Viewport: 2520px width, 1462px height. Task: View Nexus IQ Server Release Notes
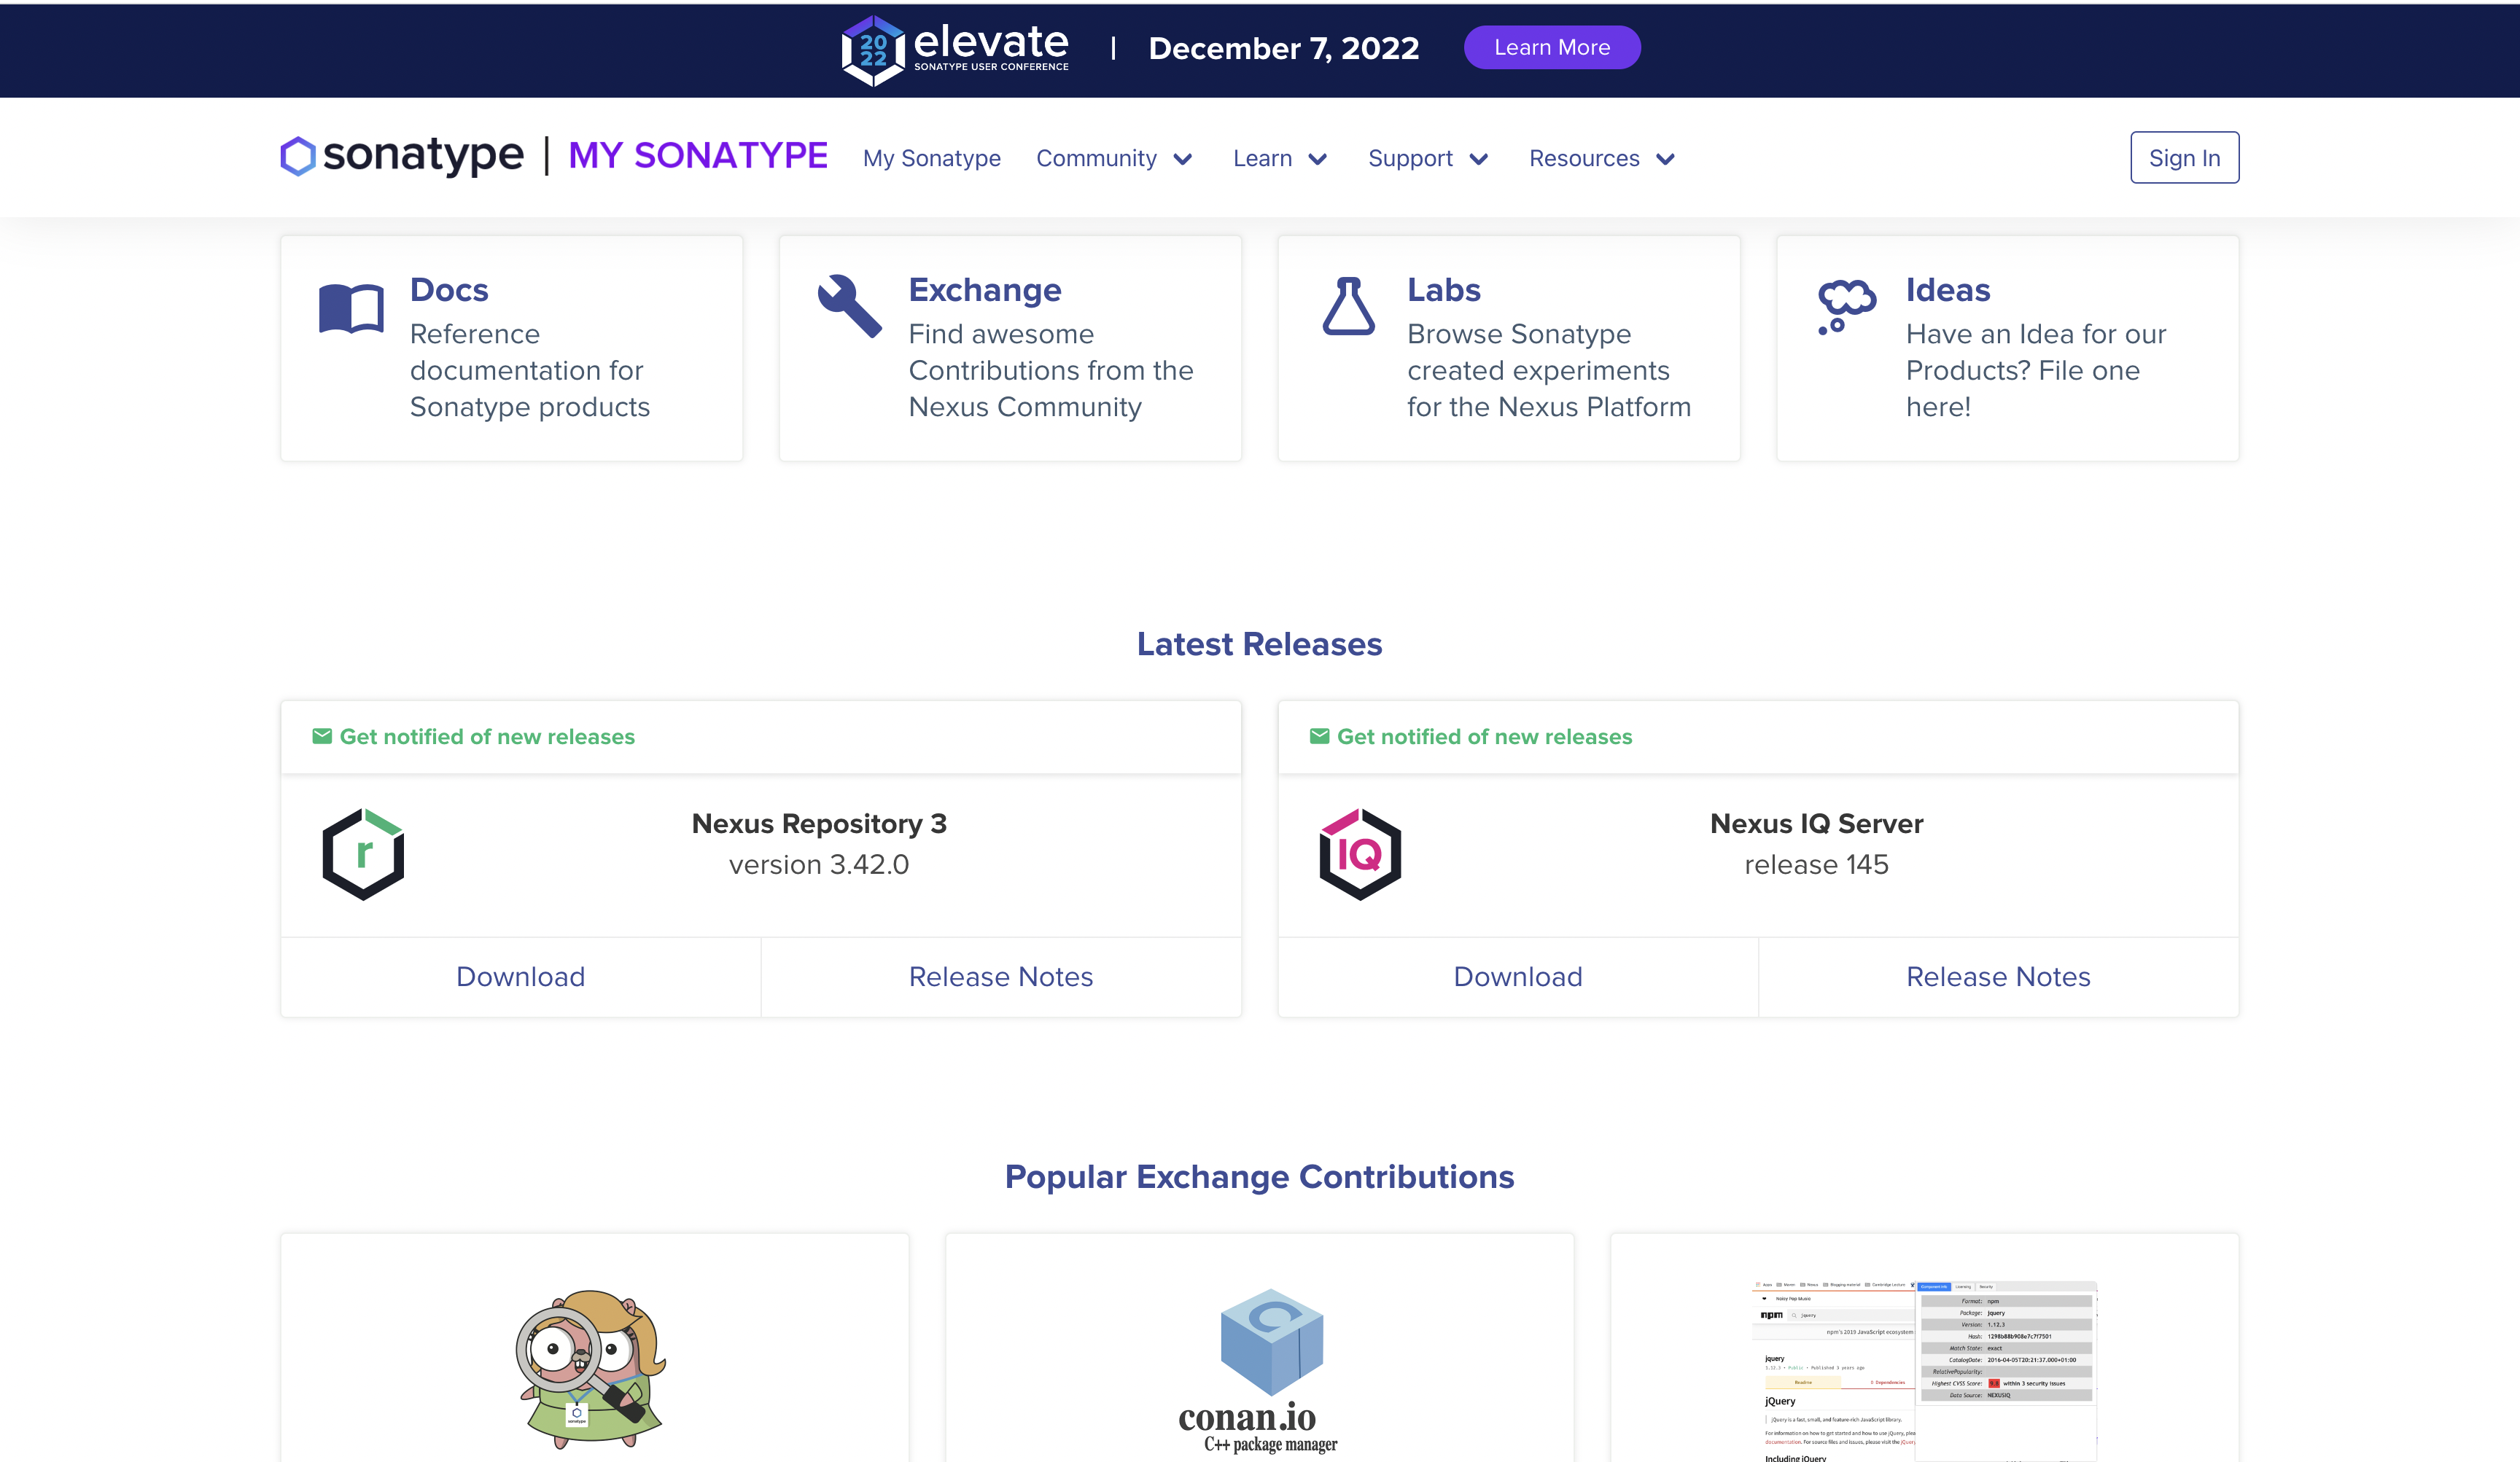click(x=1998, y=977)
